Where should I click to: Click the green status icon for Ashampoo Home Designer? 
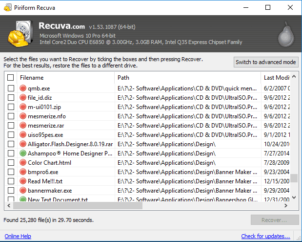(23, 154)
